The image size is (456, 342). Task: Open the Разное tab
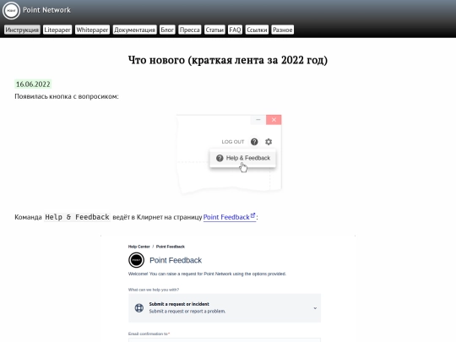coord(282,30)
